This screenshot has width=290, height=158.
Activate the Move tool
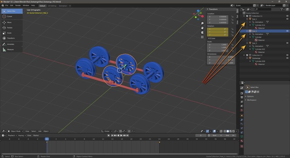[9, 22]
